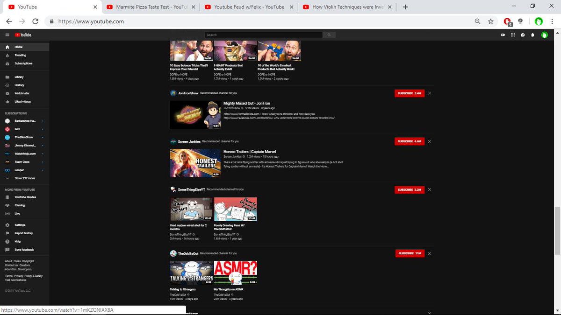This screenshot has width=561, height=315.
Task: Click the create video camera icon
Action: [503, 35]
